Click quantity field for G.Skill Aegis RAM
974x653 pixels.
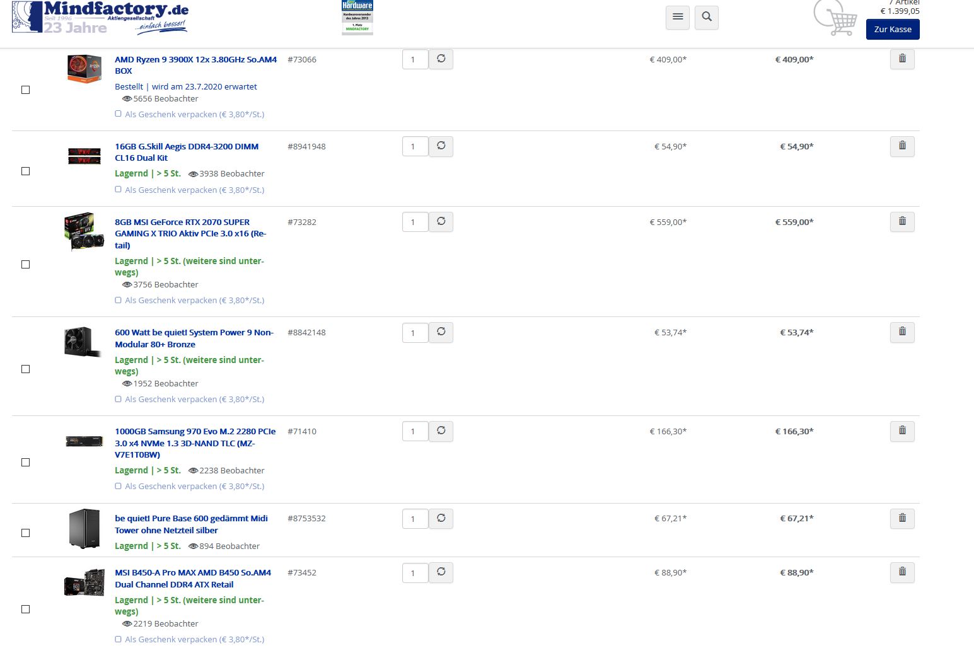pos(415,146)
